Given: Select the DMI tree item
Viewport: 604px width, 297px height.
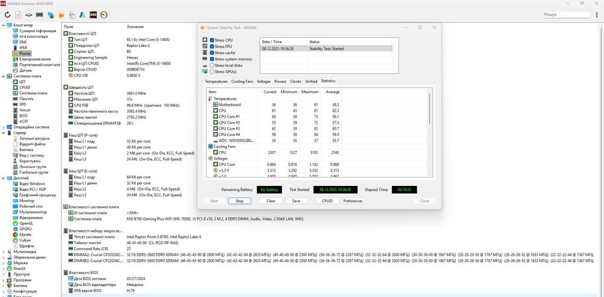Looking at the screenshot, I should click(23, 42).
